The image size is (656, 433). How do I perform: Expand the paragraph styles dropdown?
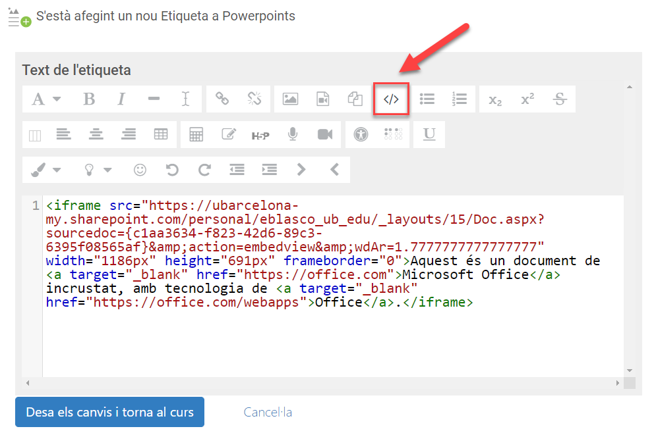pyautogui.click(x=45, y=99)
